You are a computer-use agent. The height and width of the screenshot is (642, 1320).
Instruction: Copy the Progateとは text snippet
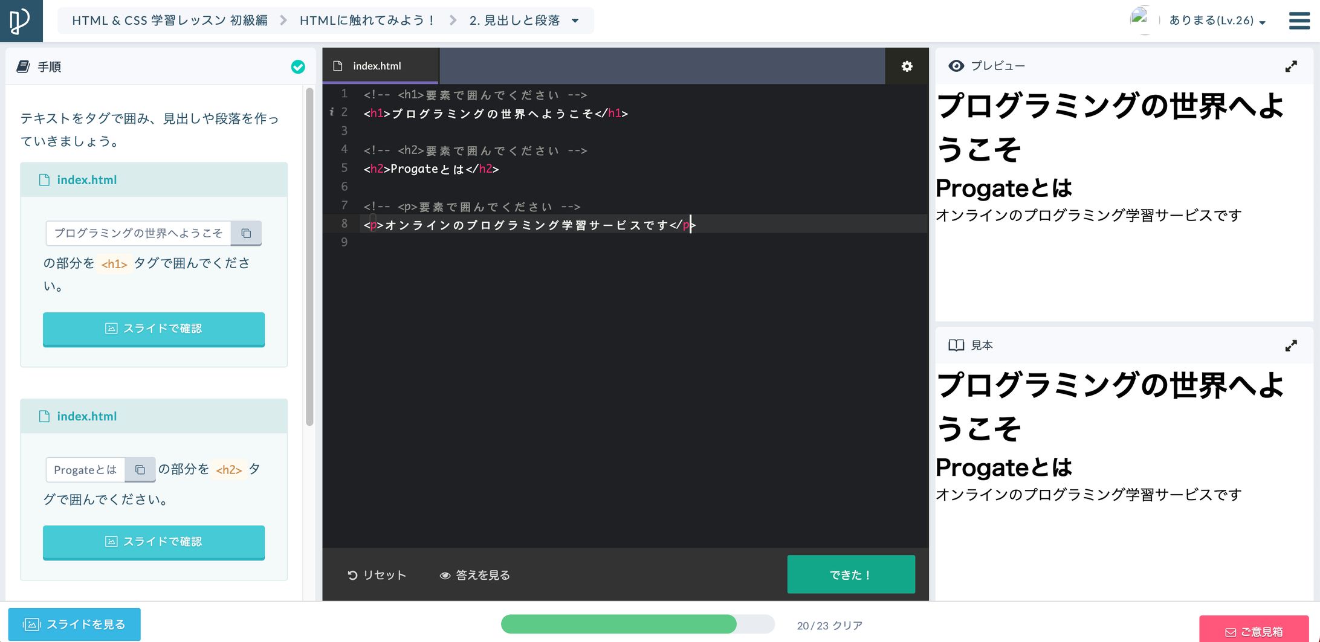pyautogui.click(x=140, y=470)
